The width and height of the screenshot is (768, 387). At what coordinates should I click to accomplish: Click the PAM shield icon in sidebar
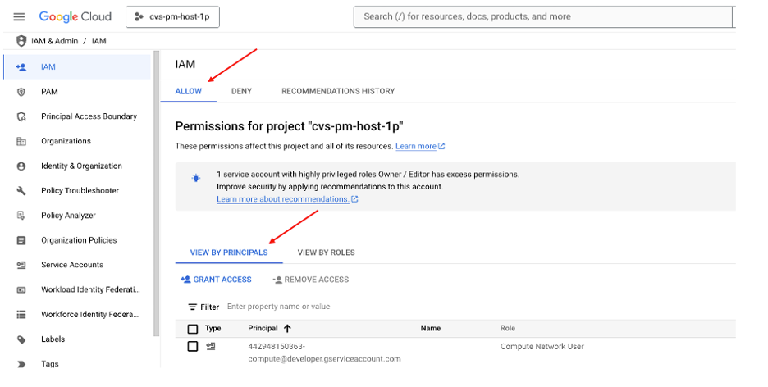pos(21,92)
